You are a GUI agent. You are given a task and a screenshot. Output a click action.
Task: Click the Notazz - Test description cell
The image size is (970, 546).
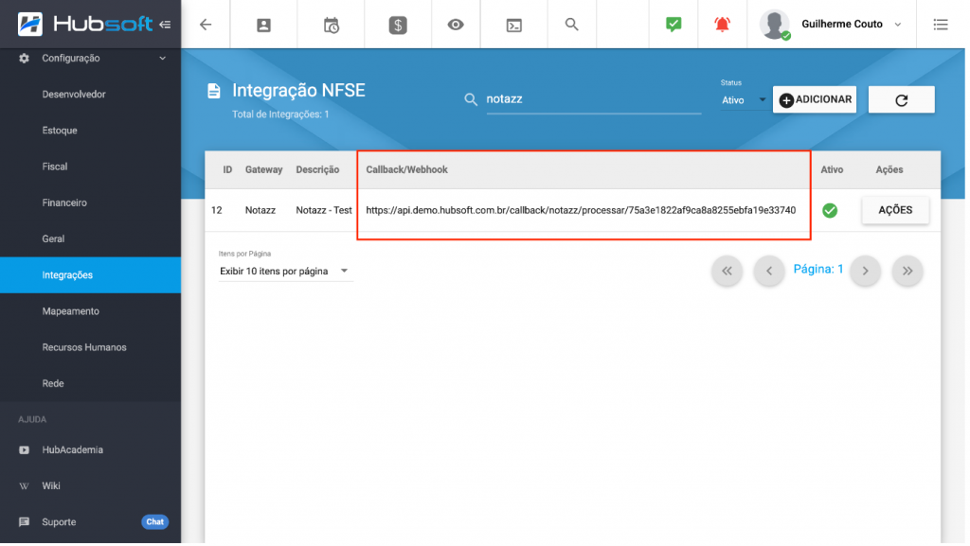coord(324,211)
